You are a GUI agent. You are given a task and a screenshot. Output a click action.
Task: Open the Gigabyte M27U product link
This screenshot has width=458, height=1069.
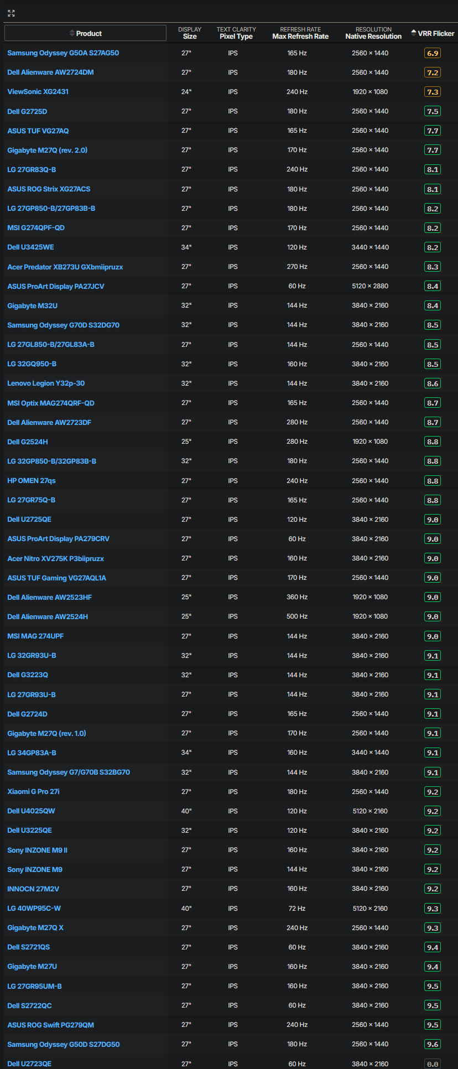(32, 967)
